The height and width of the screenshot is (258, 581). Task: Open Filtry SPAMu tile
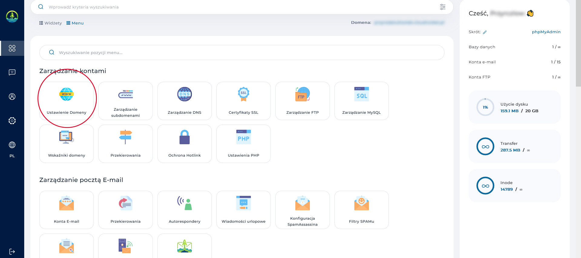[361, 210]
